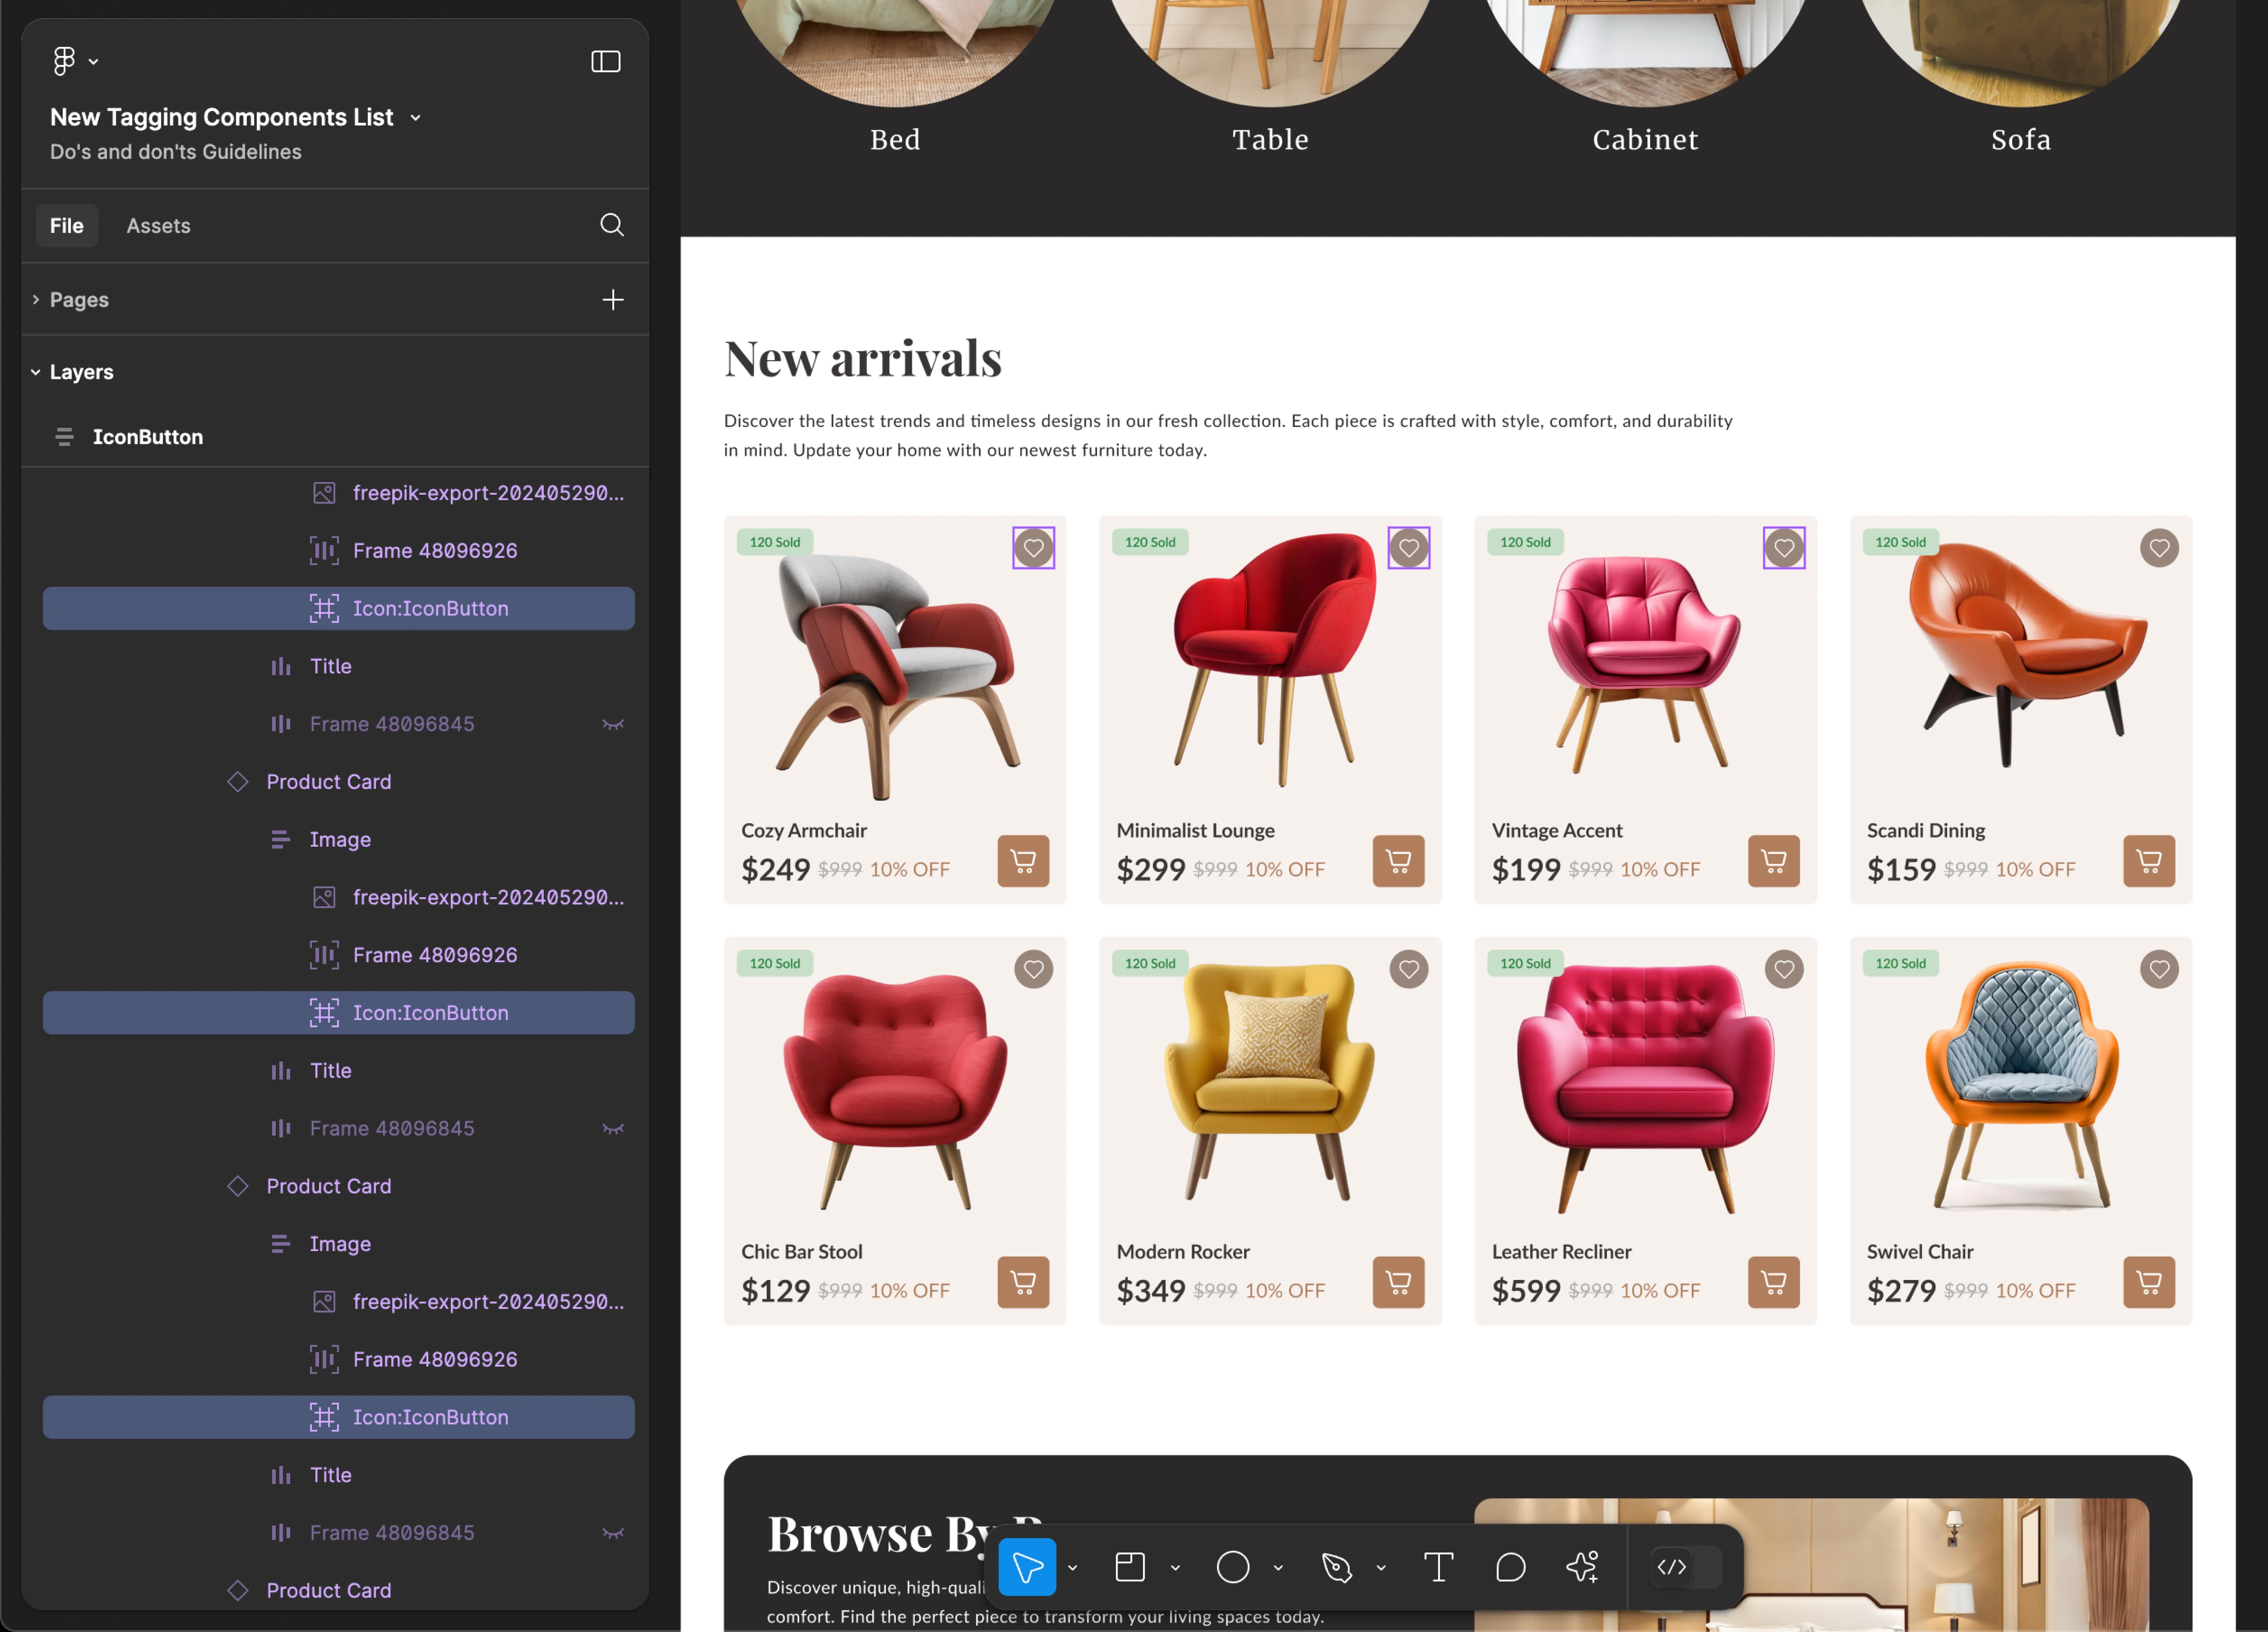2268x1632 pixels.
Task: Favorite the Scandi Dining with heart icon
Action: [2160, 548]
